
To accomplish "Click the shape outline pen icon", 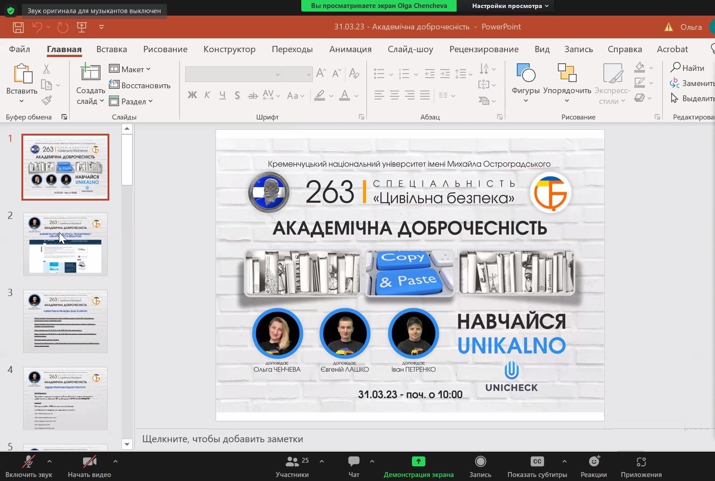I will click(640, 82).
